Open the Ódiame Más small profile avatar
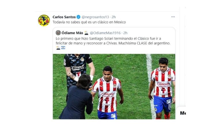Viewport: 221px width, 124px height. [x=58, y=33]
